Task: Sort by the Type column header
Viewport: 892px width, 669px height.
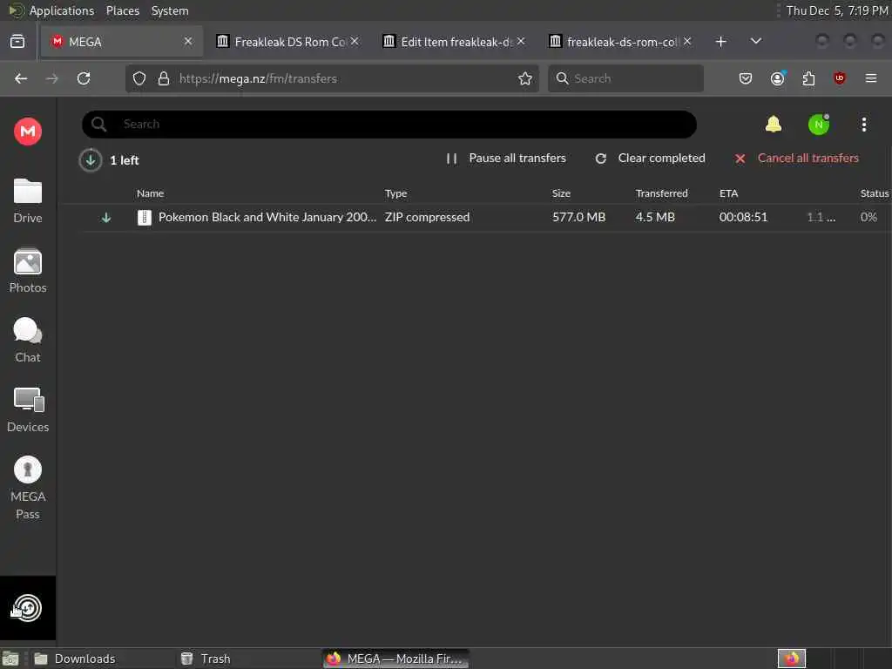Action: click(x=396, y=193)
